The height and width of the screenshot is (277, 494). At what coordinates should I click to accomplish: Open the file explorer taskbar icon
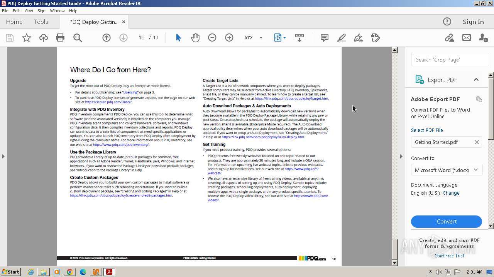coord(44,272)
